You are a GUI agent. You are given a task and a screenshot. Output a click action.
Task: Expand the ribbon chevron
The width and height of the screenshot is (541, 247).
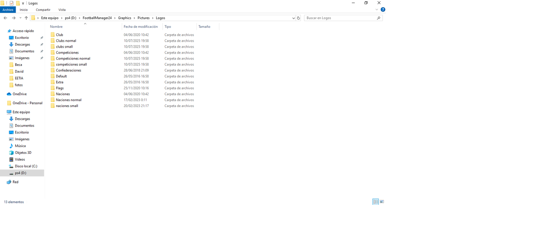tap(377, 10)
